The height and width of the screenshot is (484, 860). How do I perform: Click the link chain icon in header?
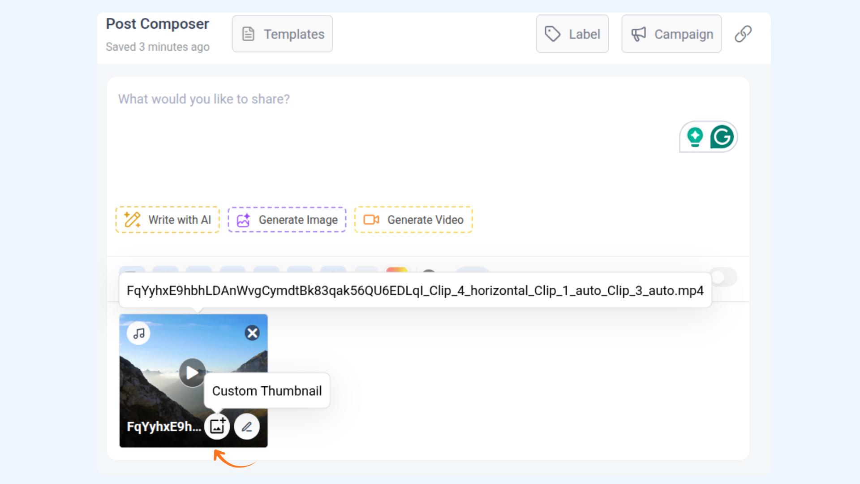pos(743,34)
